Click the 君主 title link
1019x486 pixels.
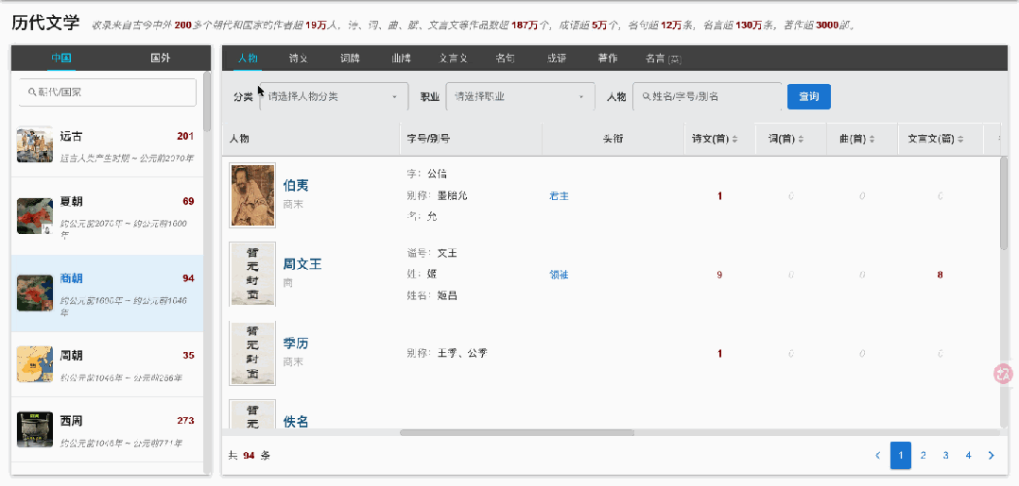pos(559,196)
